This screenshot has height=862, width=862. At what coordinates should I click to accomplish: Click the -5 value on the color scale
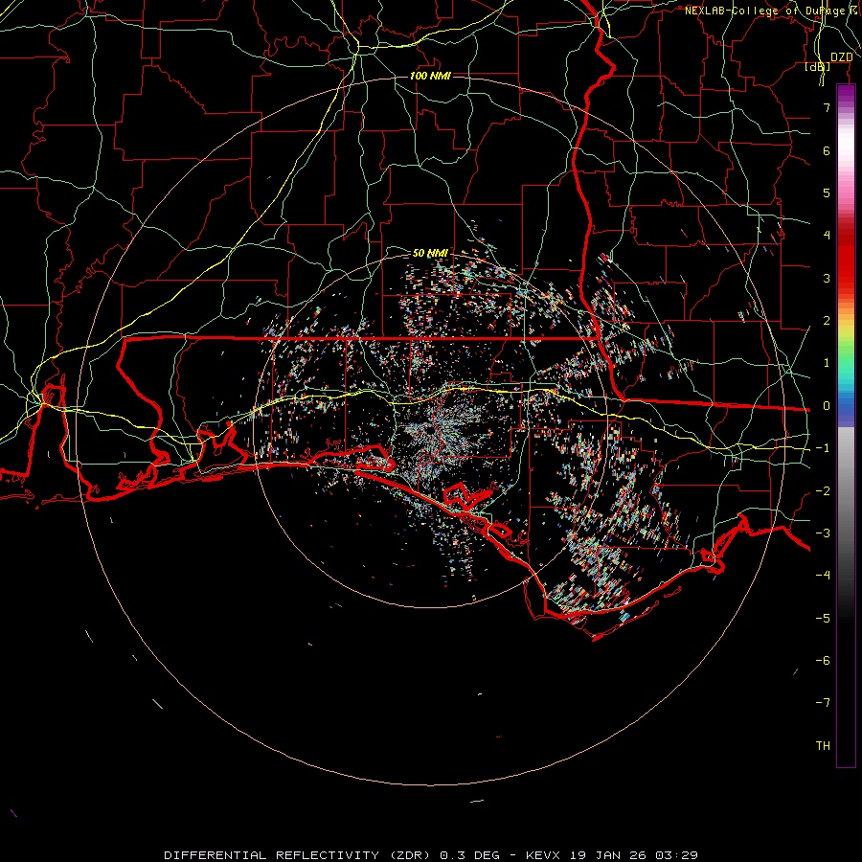point(823,619)
